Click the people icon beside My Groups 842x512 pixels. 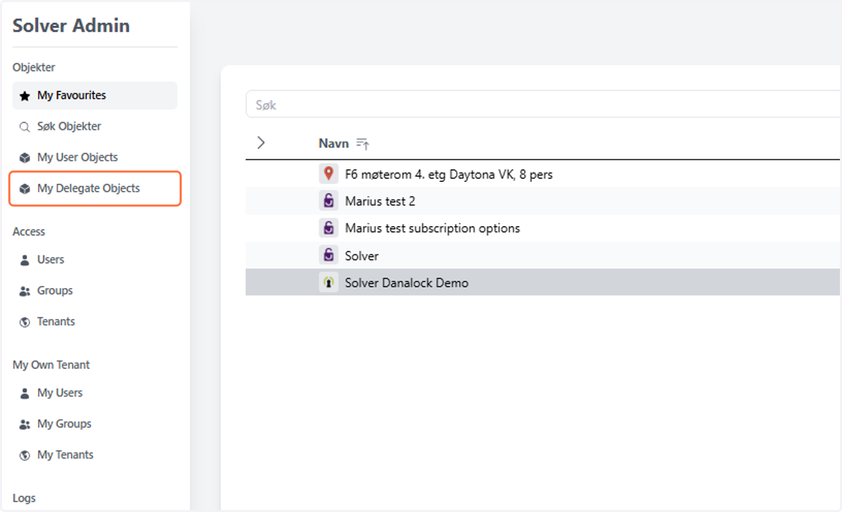pyautogui.click(x=25, y=424)
